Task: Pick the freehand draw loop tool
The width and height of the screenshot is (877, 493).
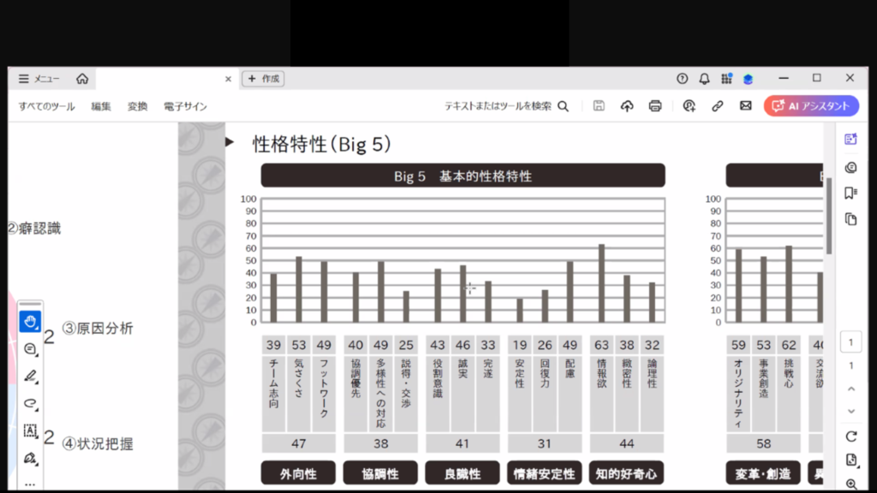Action: (30, 403)
